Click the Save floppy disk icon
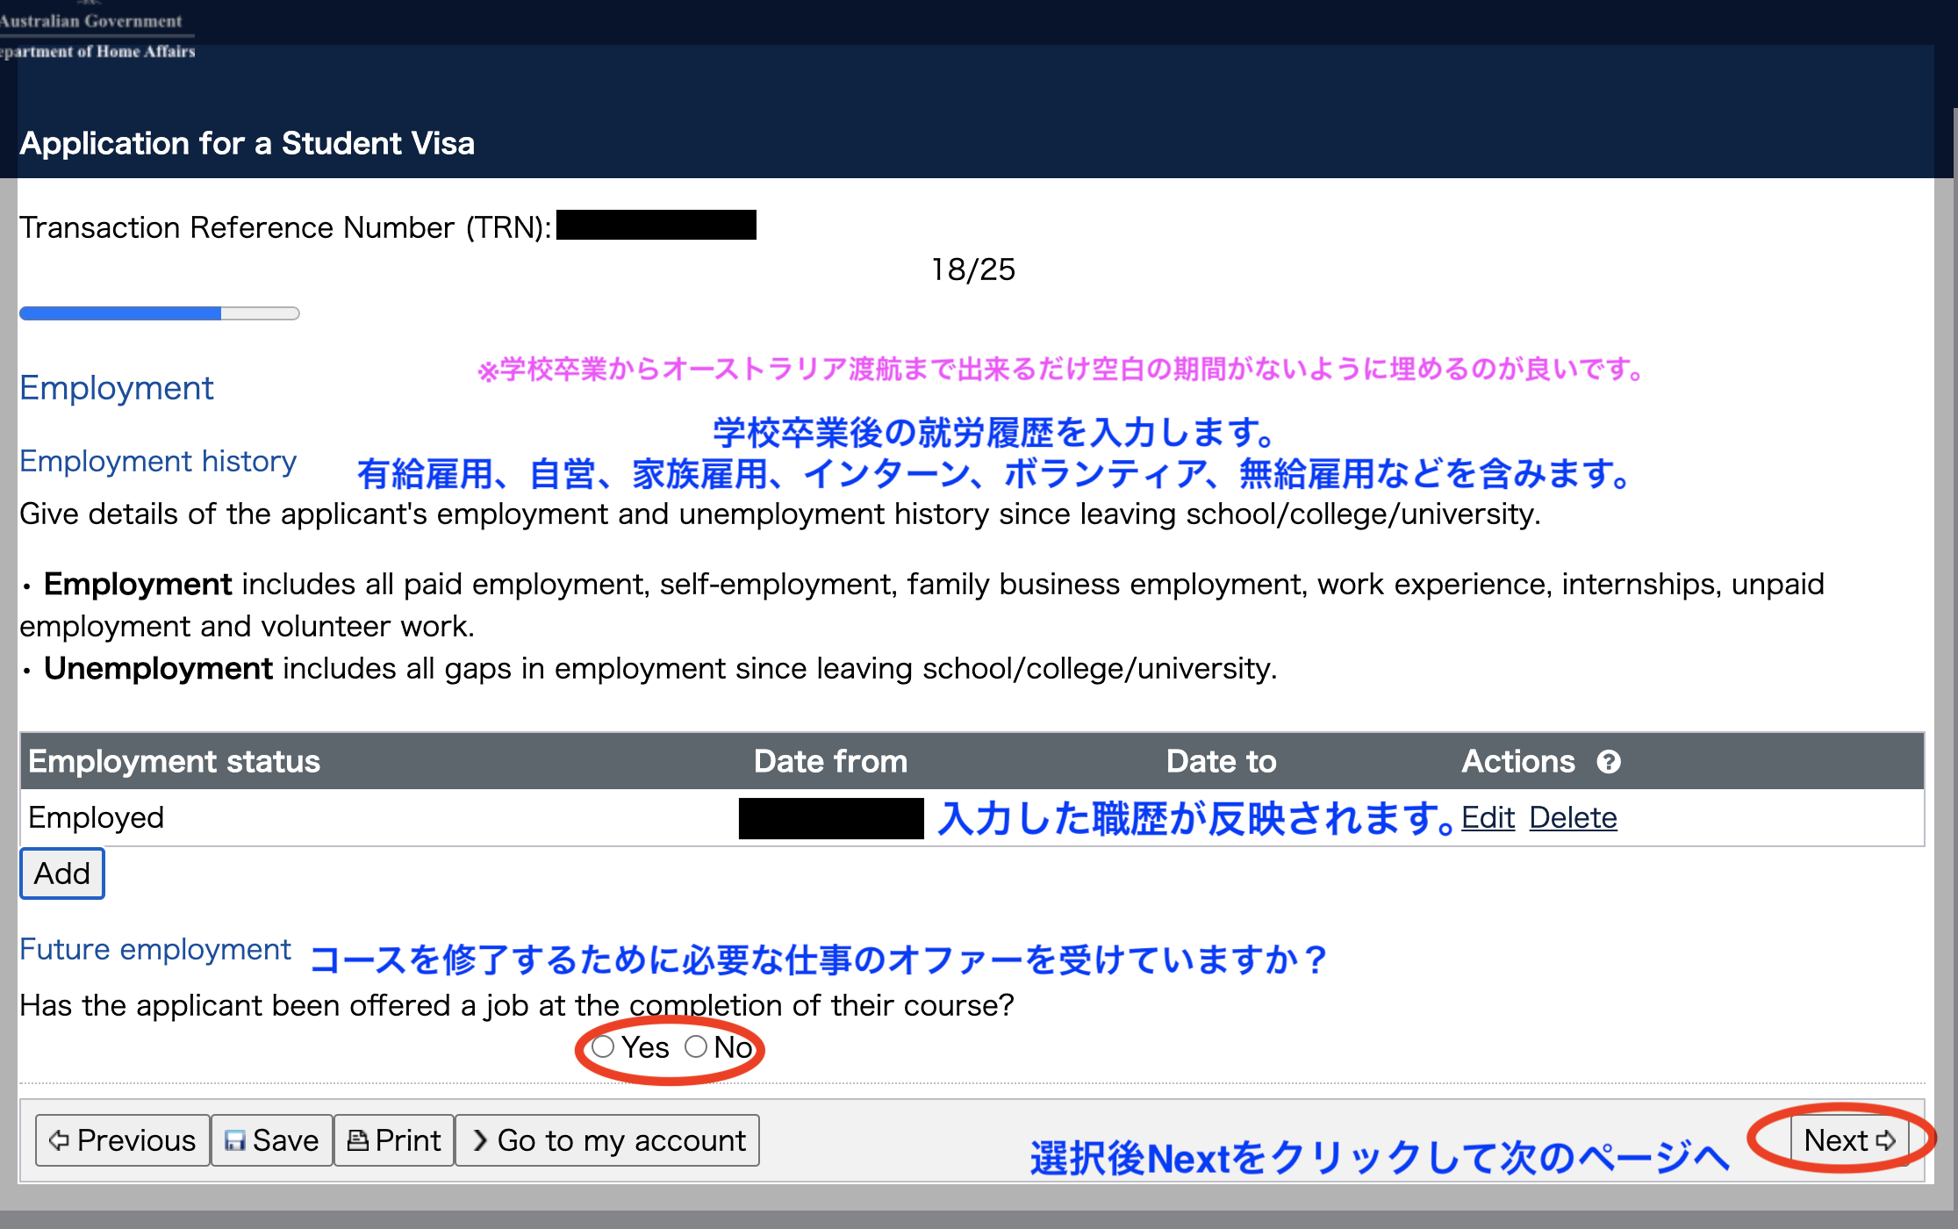This screenshot has width=1958, height=1229. point(234,1140)
